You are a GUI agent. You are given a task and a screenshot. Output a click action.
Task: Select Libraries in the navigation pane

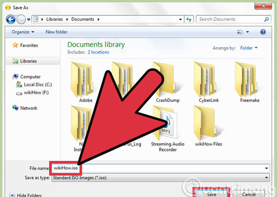pos(29,61)
